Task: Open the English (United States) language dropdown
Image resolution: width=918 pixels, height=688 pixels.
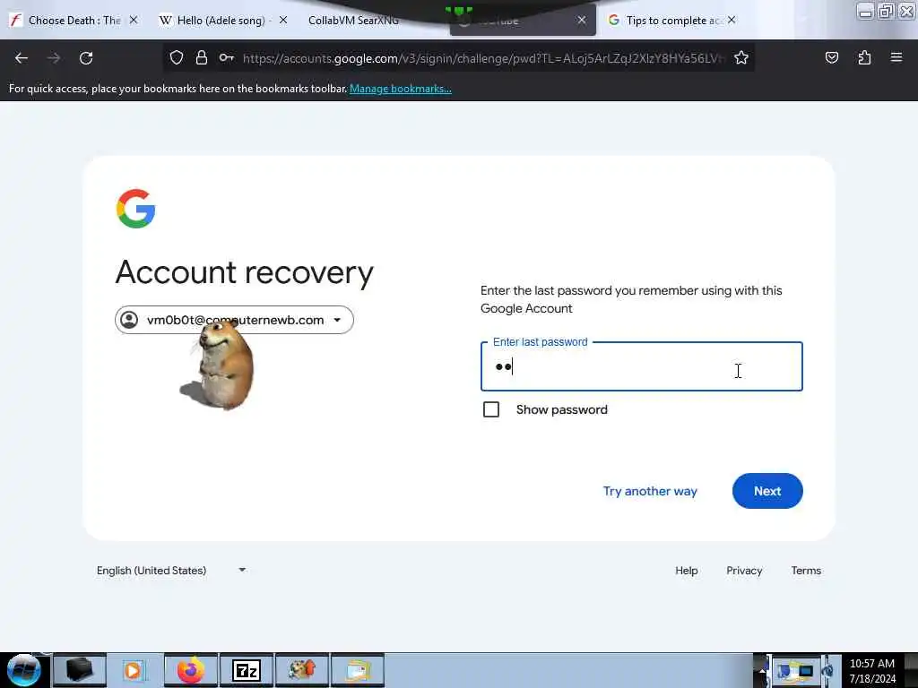Action: (171, 571)
